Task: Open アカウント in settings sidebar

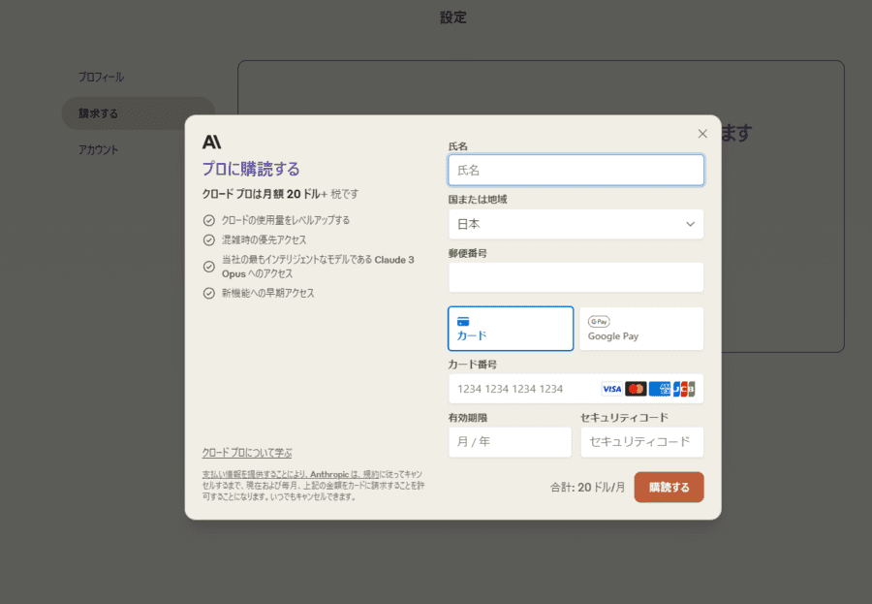Action: tap(98, 149)
